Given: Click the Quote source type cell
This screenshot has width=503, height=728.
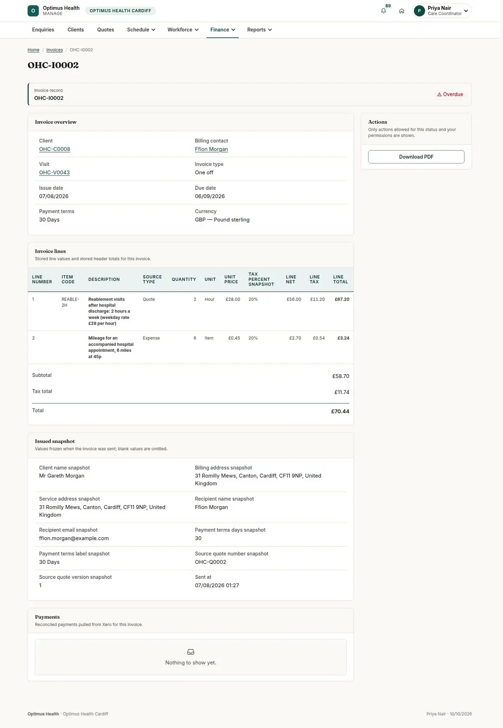Looking at the screenshot, I should pos(149,299).
